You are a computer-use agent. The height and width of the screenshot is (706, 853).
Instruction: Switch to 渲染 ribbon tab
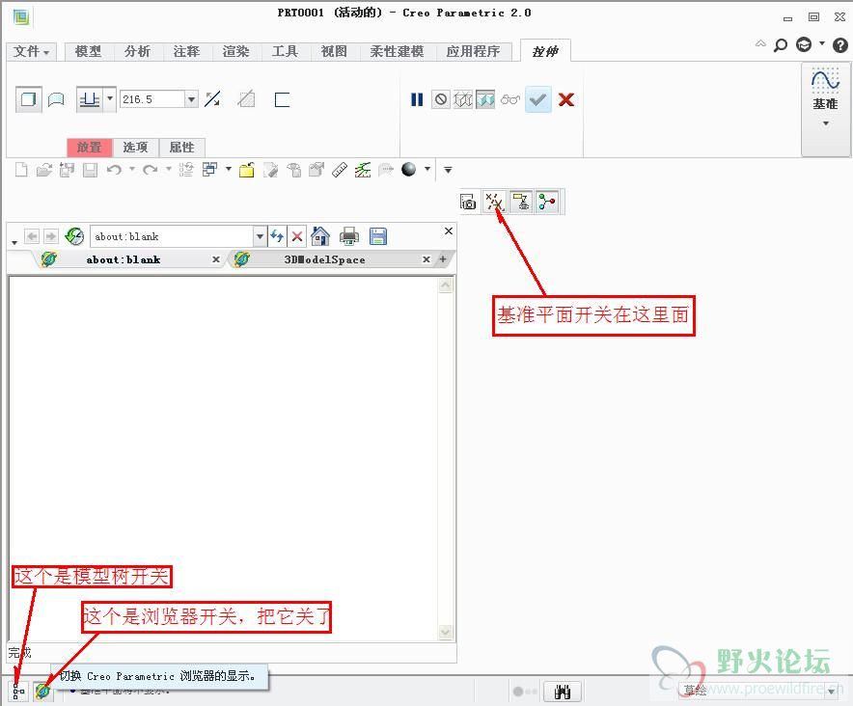click(235, 52)
